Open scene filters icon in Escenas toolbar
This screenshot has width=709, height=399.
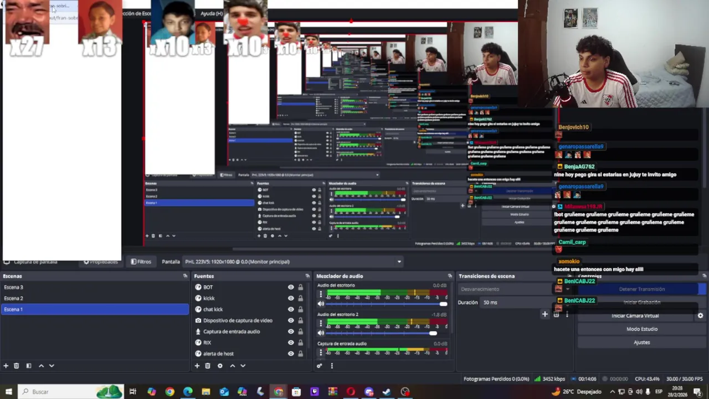[29, 366]
